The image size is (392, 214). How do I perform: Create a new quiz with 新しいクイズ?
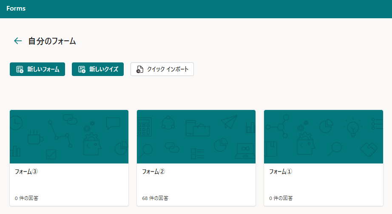coord(98,69)
